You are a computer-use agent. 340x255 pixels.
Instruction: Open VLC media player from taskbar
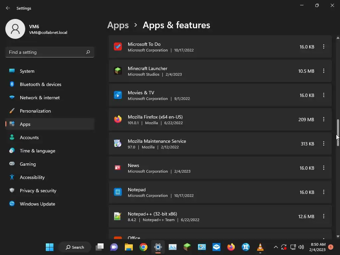tap(260, 247)
